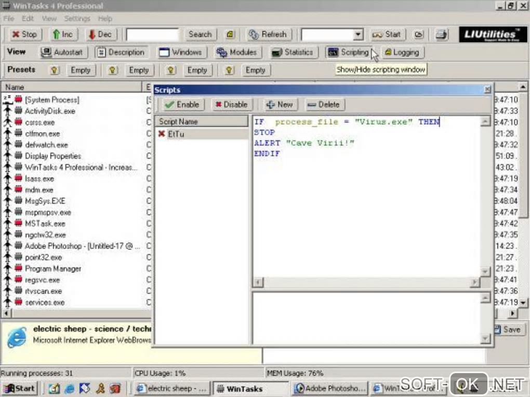The width and height of the screenshot is (530, 397).
Task: Click the icon button next to Search
Action: pos(230,35)
